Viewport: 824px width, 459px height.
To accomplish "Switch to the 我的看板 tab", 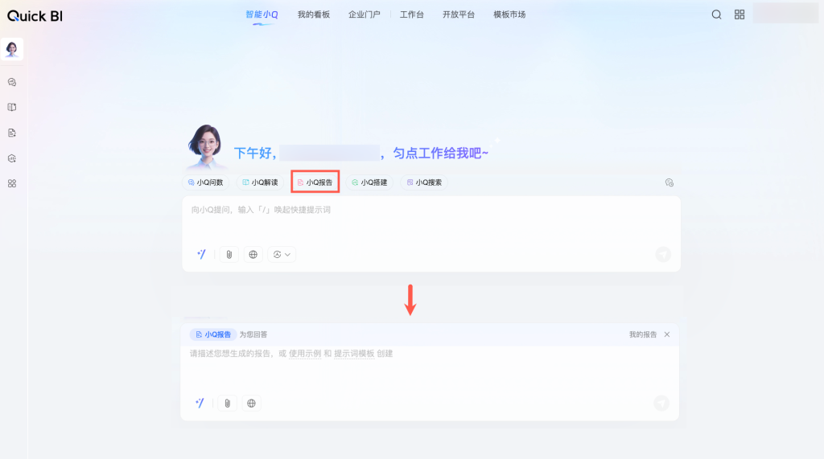I will [313, 14].
